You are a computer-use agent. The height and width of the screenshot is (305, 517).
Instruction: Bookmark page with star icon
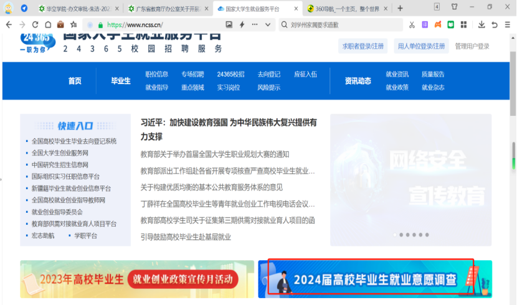tap(74, 24)
